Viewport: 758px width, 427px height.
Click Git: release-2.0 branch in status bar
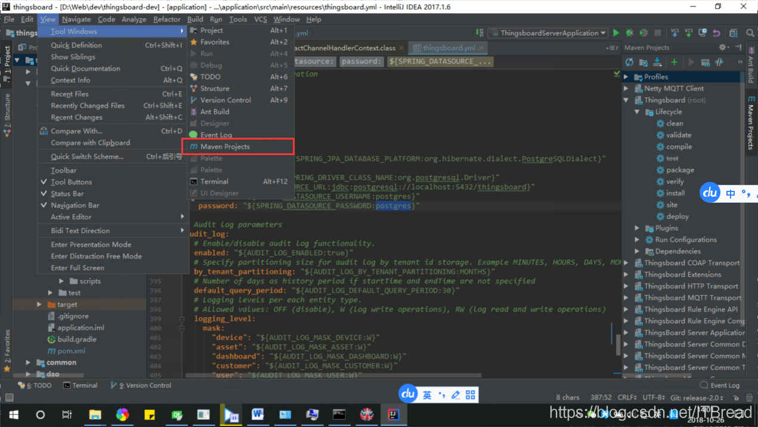[698, 397]
